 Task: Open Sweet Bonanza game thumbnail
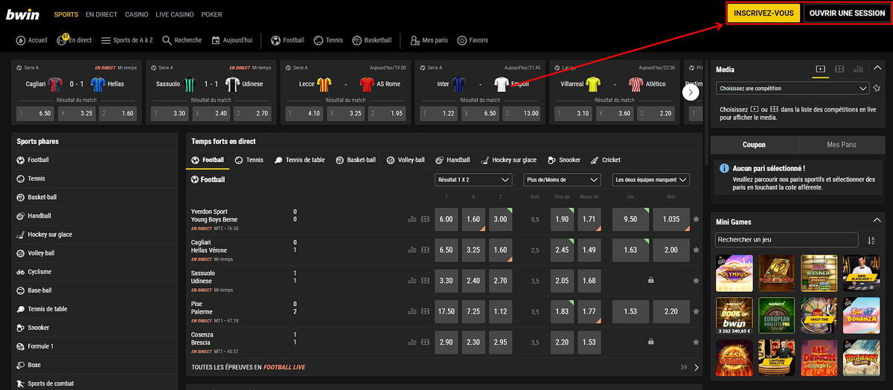(861, 316)
